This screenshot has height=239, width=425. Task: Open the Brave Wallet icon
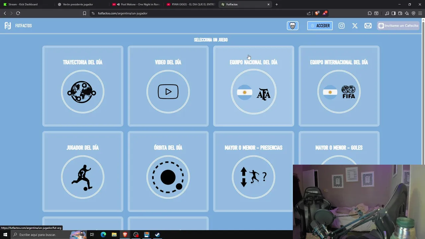click(400, 13)
